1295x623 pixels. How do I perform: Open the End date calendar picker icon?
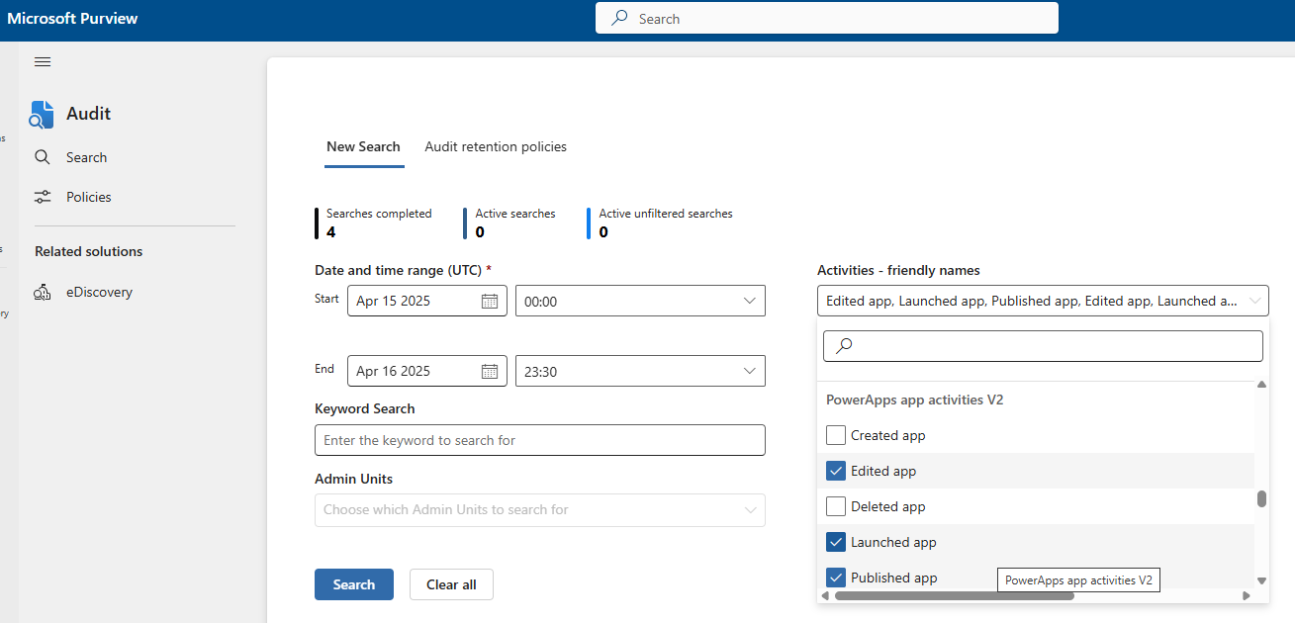[490, 371]
